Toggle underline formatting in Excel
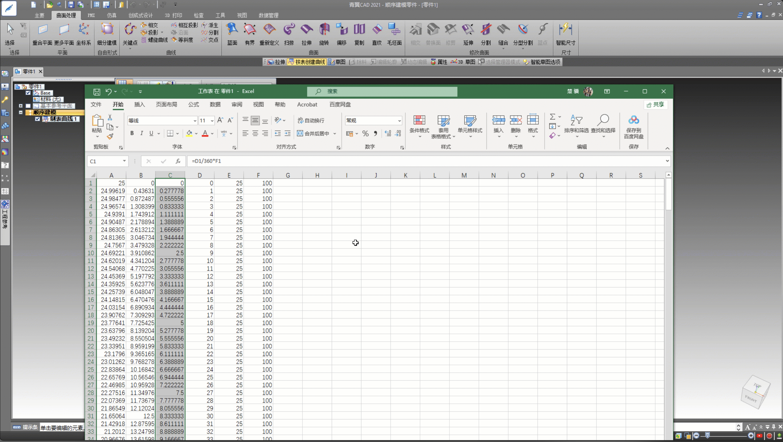The height and width of the screenshot is (442, 783). coord(151,133)
